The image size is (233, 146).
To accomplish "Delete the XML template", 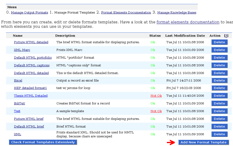I will click(219, 134).
